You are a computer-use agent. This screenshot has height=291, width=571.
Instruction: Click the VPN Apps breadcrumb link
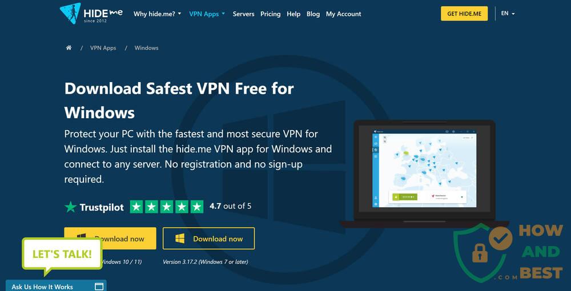click(x=103, y=48)
